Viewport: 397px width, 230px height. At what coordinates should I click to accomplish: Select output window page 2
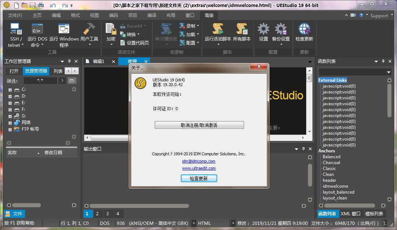click(97, 214)
